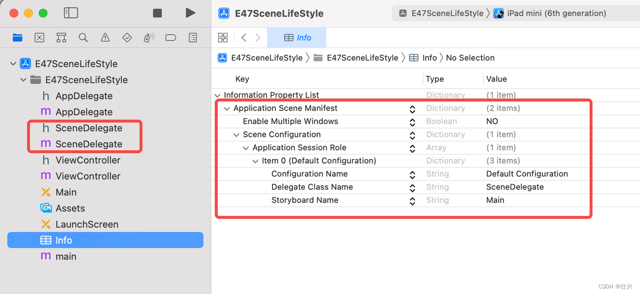Open the Report navigator icon
The image size is (640, 294).
tap(192, 37)
